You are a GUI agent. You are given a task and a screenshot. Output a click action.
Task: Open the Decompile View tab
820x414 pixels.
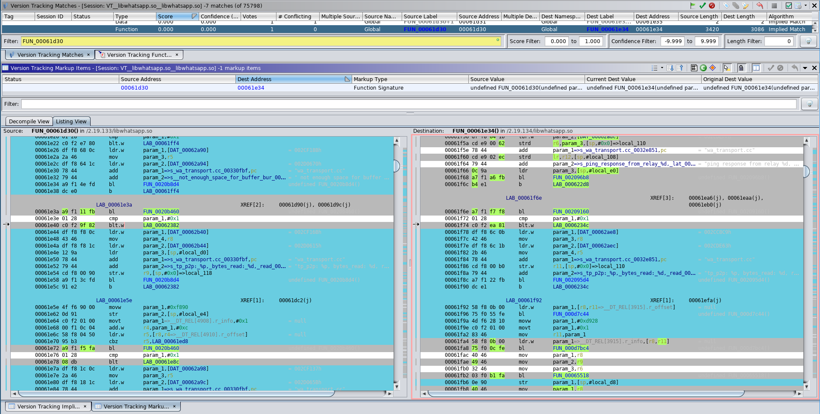point(29,121)
